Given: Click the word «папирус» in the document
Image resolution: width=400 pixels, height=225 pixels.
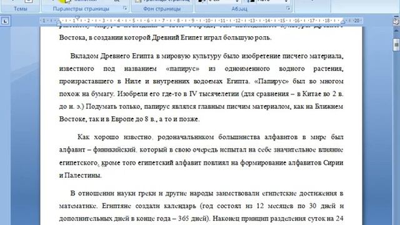Looking at the screenshot, I should pos(182,69).
